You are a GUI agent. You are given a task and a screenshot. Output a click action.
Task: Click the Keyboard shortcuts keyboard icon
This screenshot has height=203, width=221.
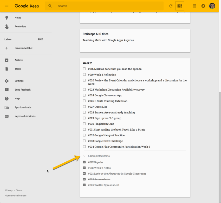tap(6, 116)
